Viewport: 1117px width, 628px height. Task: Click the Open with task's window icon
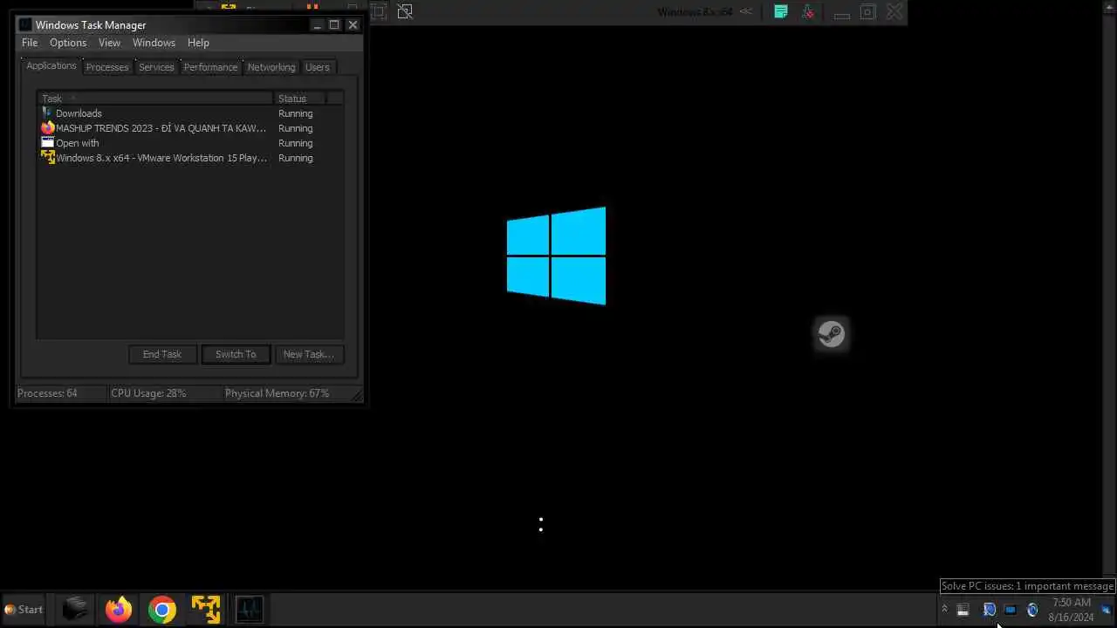pyautogui.click(x=47, y=142)
